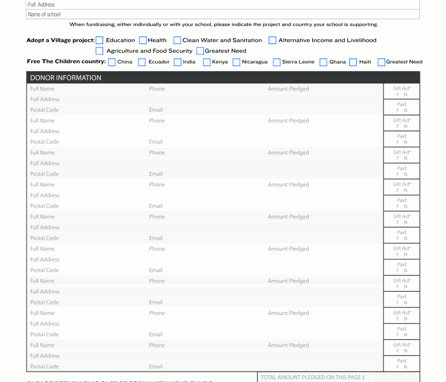The height and width of the screenshot is (382, 446).
Task: Check the Ecuador country checkbox
Action: click(142, 63)
